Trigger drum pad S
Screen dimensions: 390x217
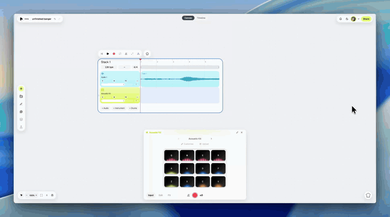coord(187,168)
